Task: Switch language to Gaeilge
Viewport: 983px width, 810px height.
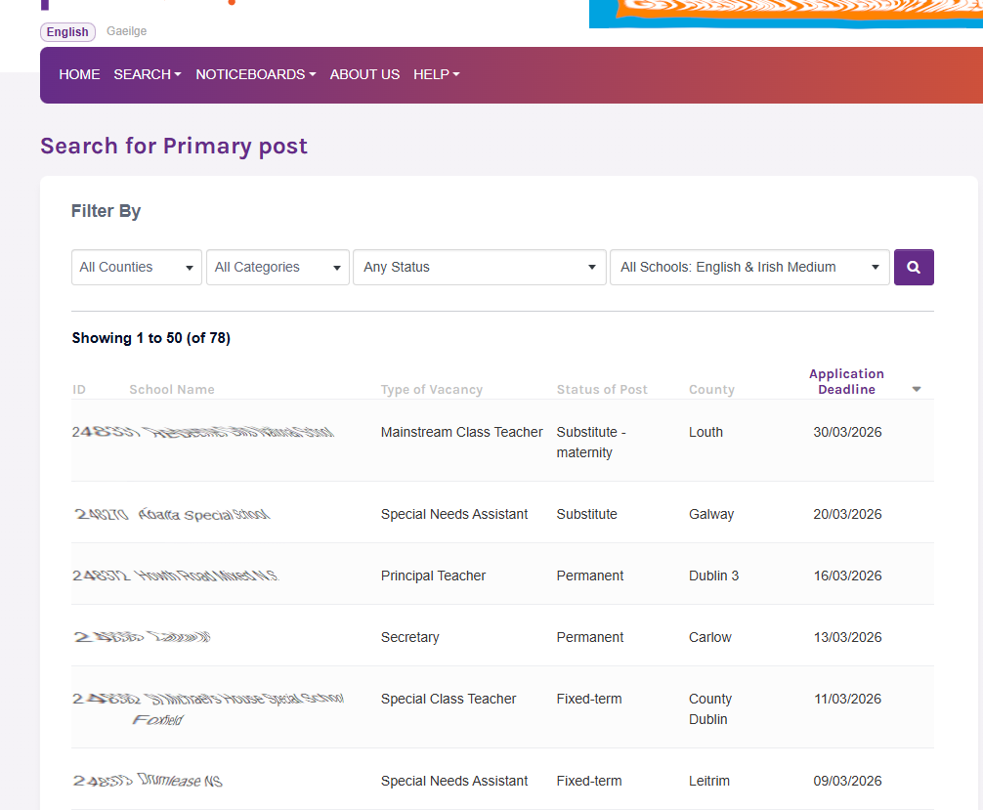Action: click(x=126, y=30)
